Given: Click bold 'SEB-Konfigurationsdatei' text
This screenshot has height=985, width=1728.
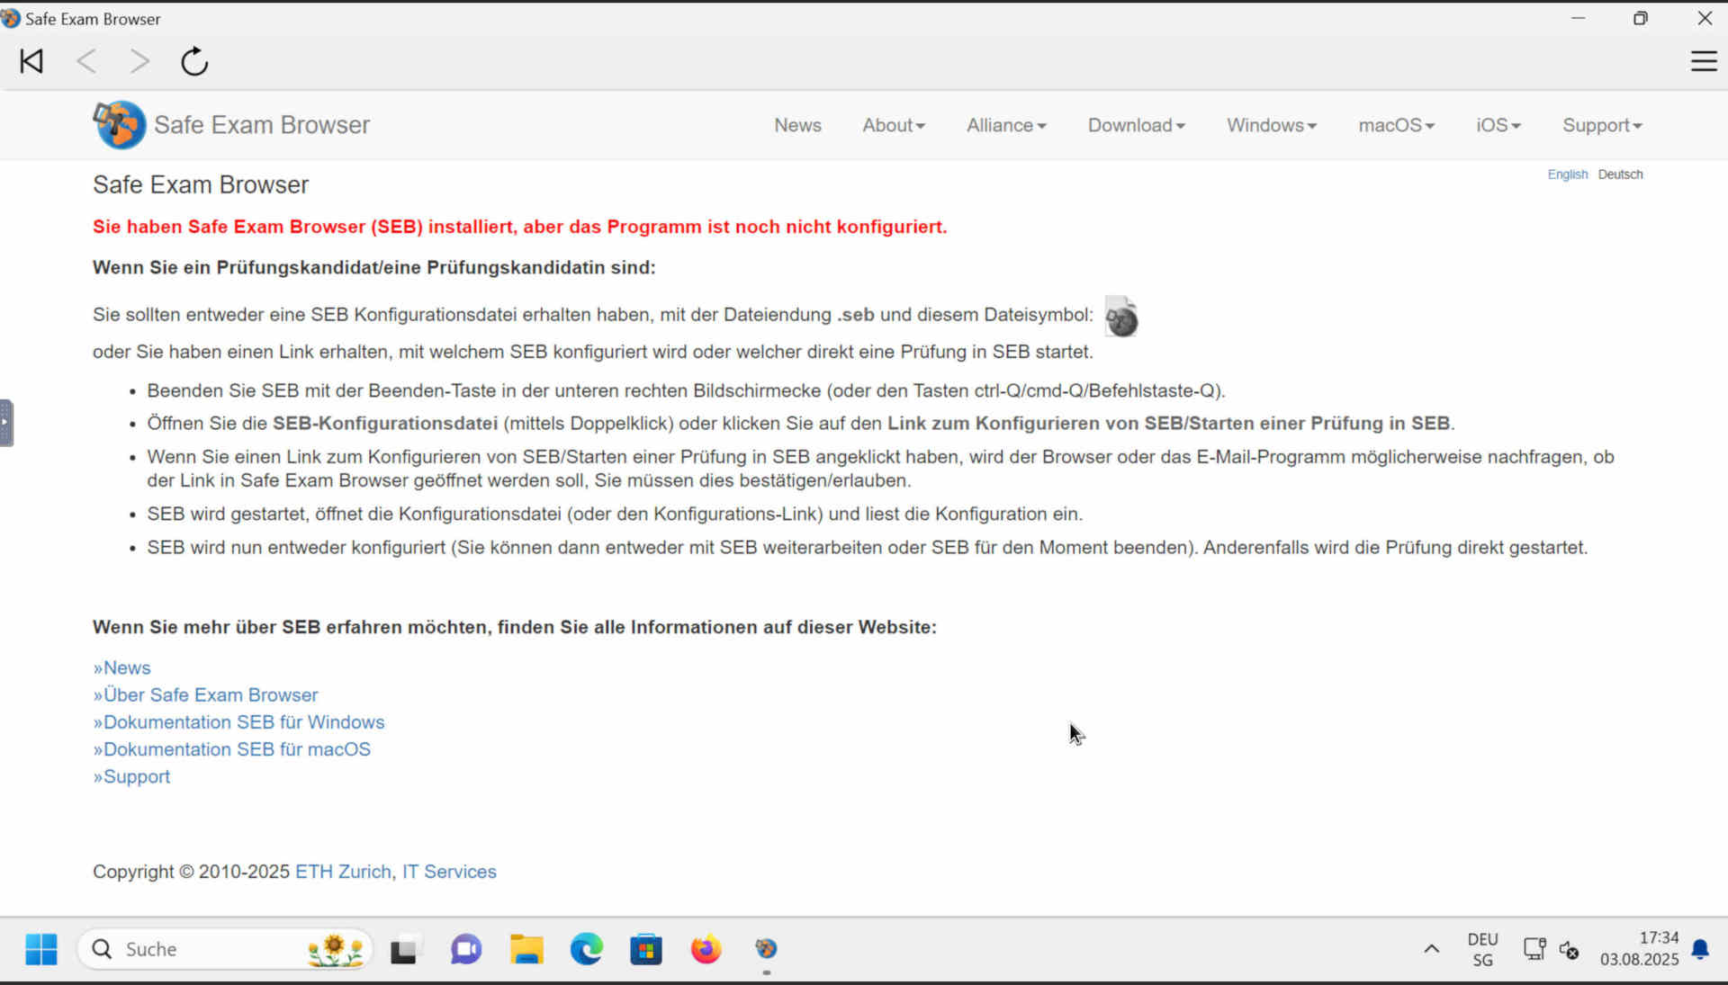Looking at the screenshot, I should [385, 423].
